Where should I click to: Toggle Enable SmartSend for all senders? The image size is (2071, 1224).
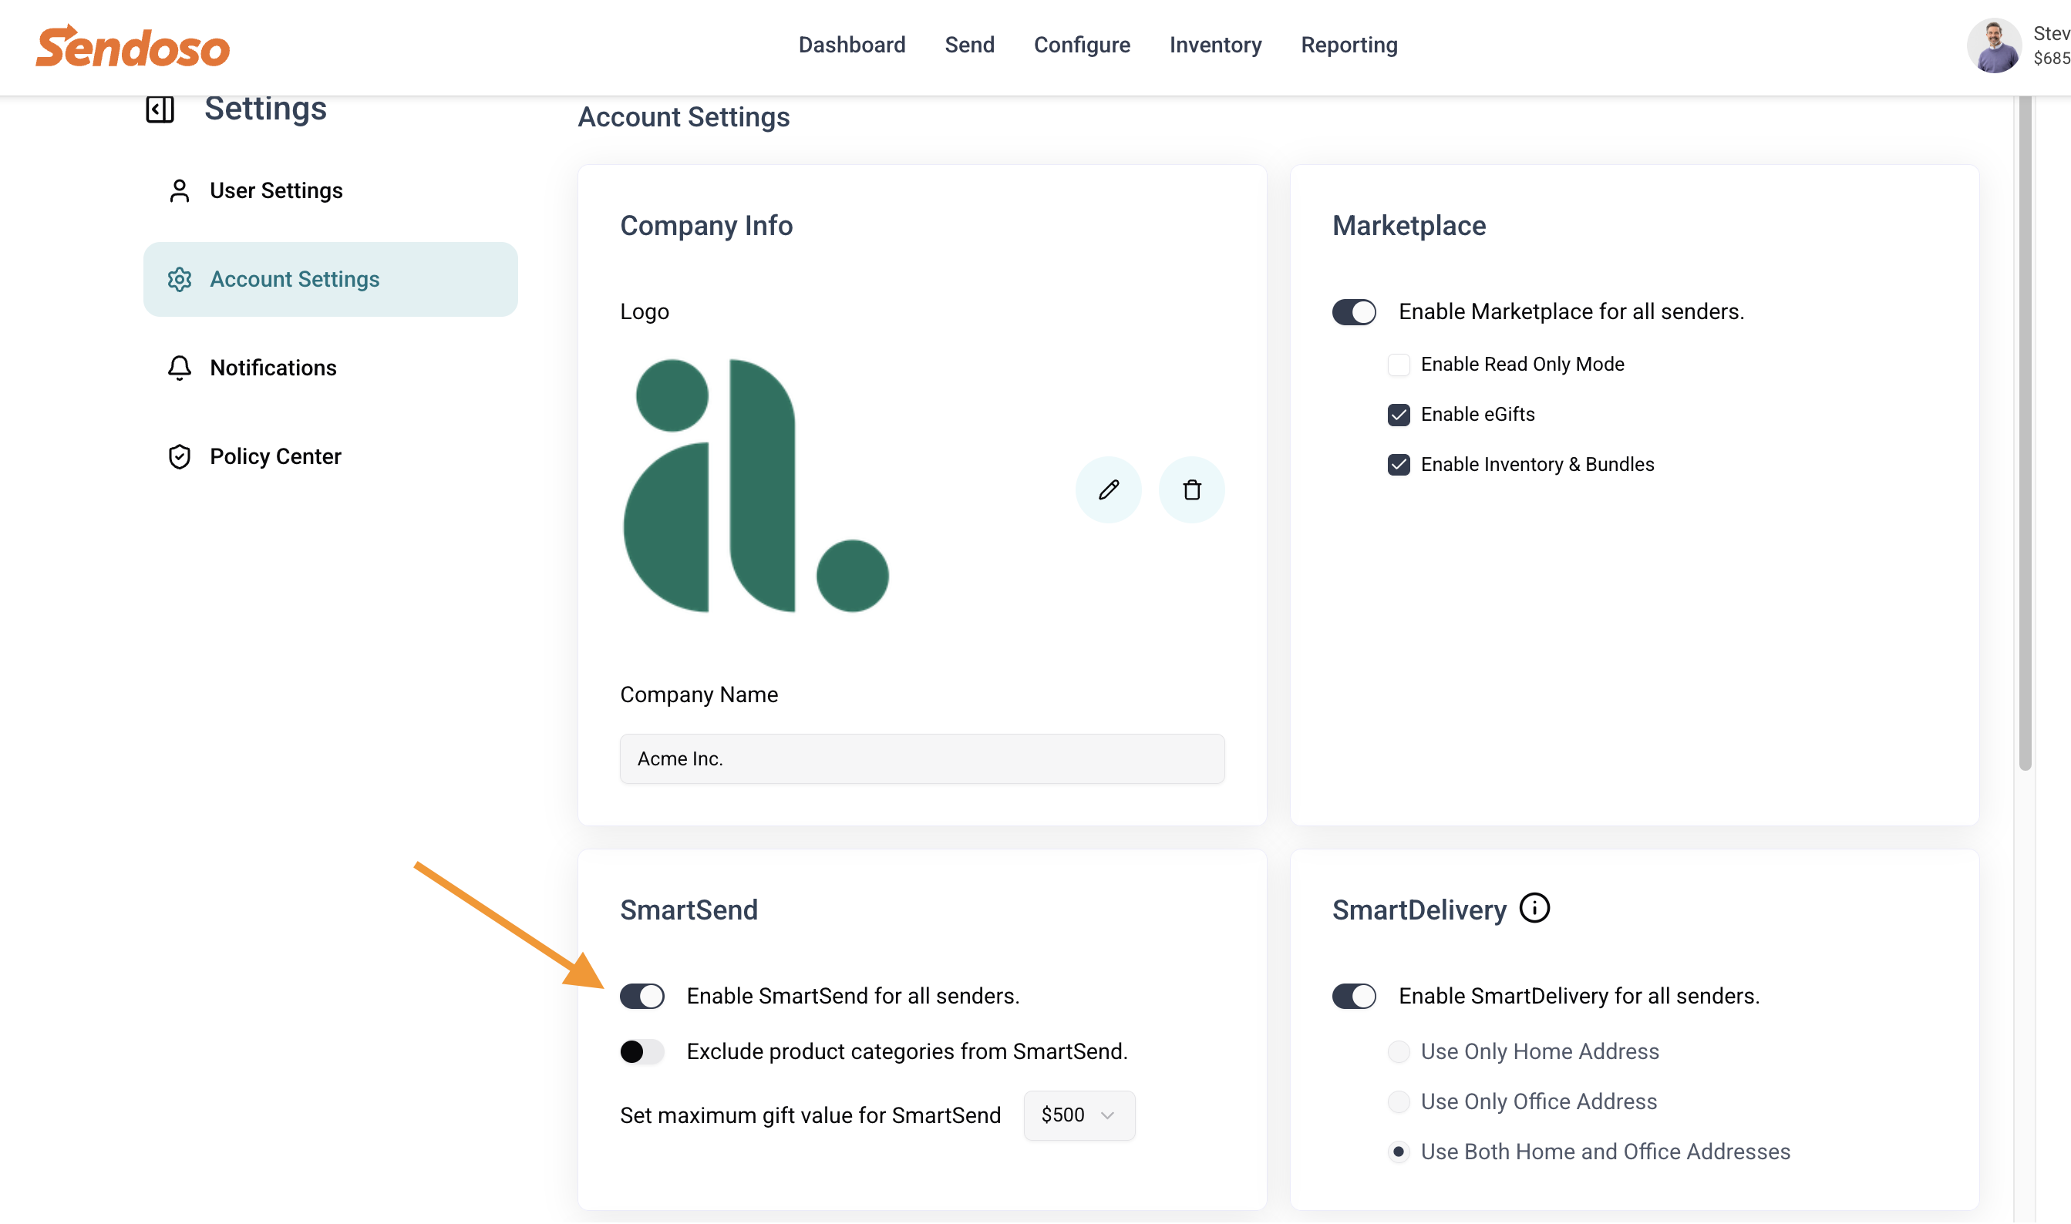tap(642, 997)
